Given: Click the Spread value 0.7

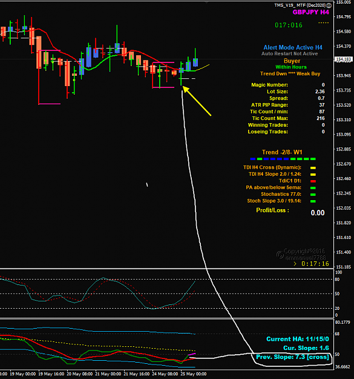Looking at the screenshot, I should [321, 98].
